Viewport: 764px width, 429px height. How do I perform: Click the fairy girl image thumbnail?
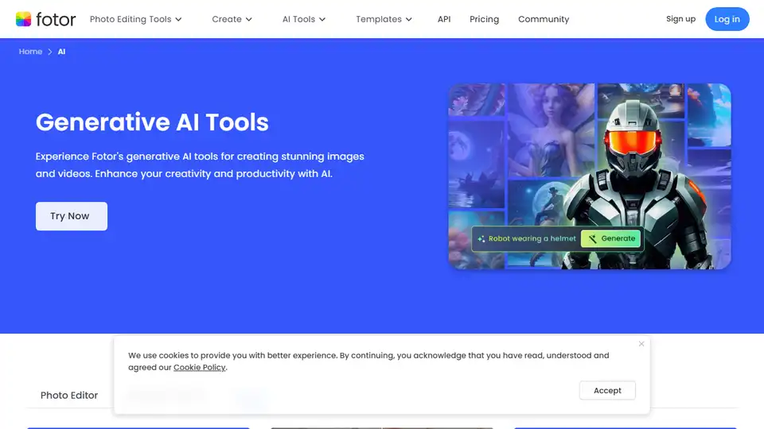[x=551, y=130]
